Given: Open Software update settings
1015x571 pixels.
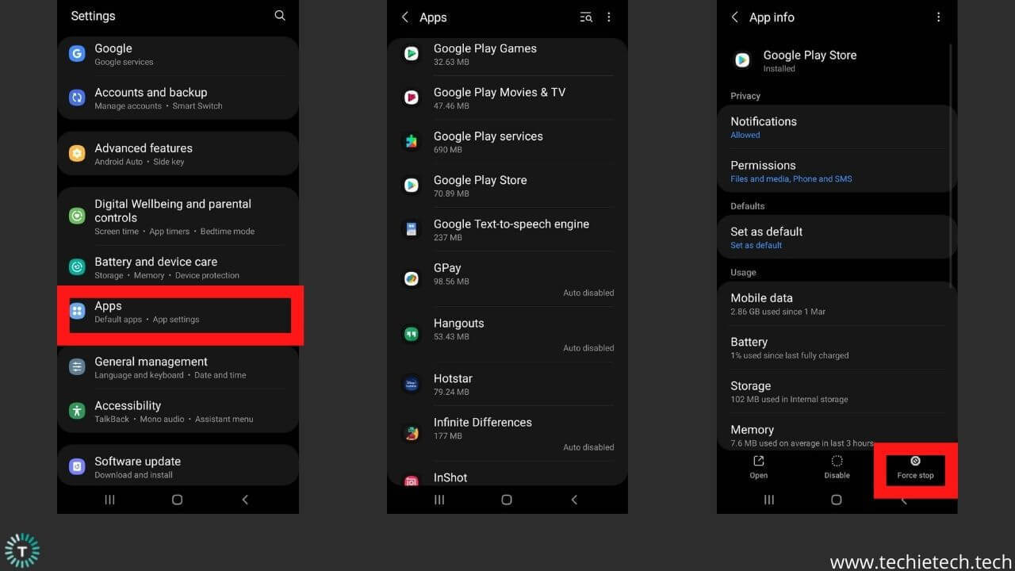Looking at the screenshot, I should pyautogui.click(x=178, y=466).
